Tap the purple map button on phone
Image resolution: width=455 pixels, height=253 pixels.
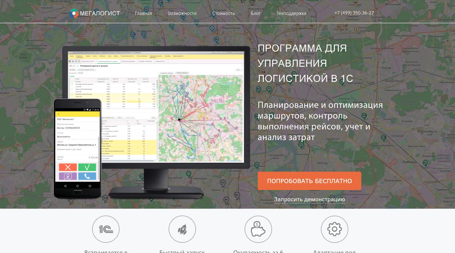coord(68,176)
